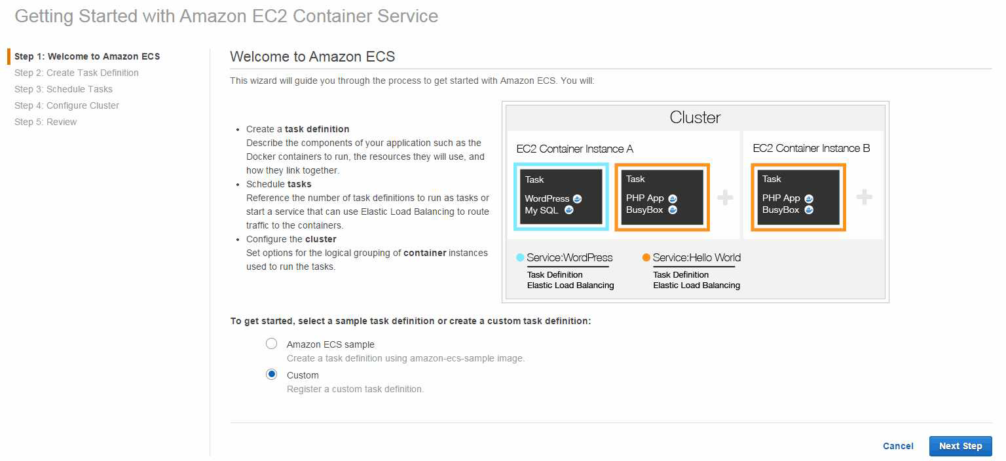Image resolution: width=1006 pixels, height=461 pixels.
Task: Click the plus icon in Container Instance A
Action: pyautogui.click(x=725, y=197)
